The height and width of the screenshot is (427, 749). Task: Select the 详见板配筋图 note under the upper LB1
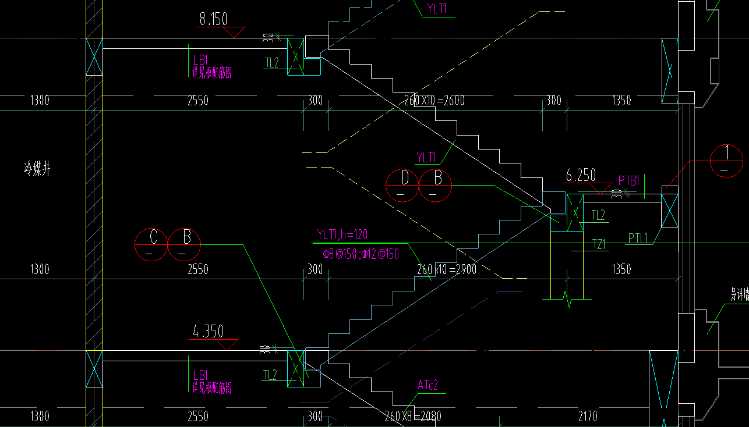(213, 73)
